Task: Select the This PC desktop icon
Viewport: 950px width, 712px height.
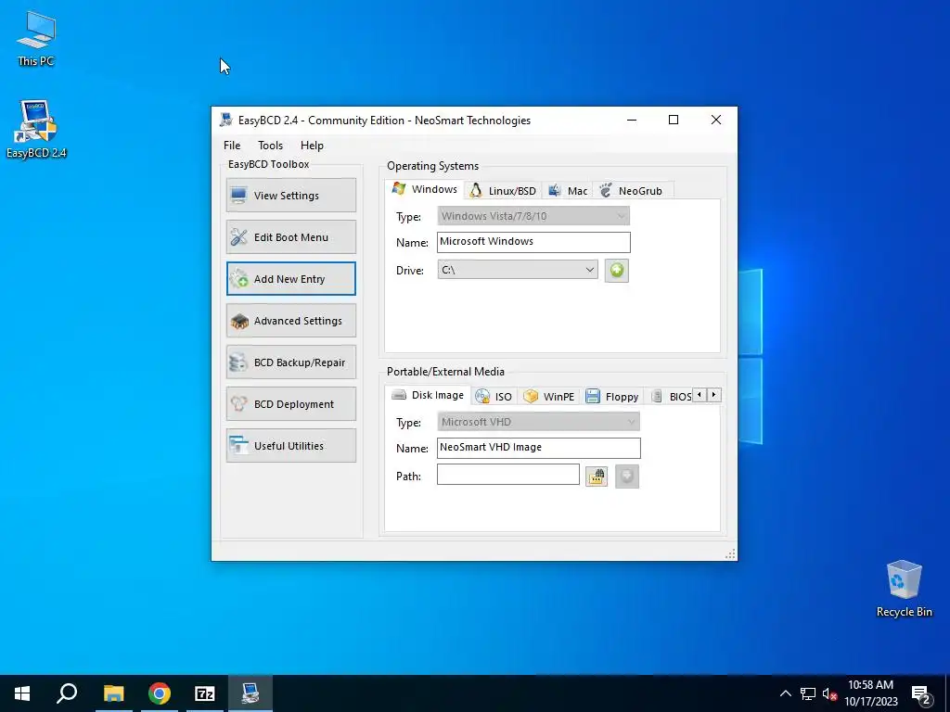Action: [x=36, y=39]
